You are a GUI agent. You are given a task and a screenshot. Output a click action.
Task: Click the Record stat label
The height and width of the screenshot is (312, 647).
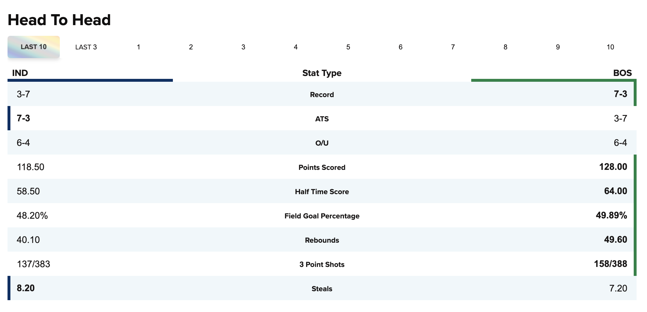[x=322, y=94]
